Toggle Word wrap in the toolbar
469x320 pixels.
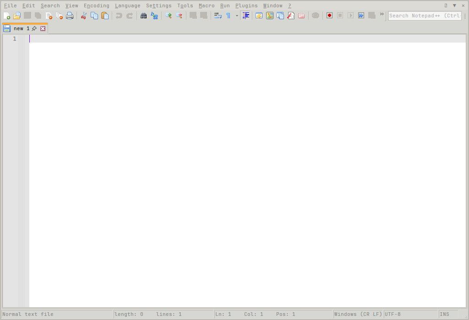point(218,16)
